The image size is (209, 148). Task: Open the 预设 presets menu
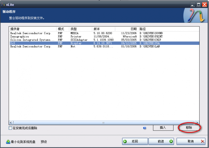tap(44, 142)
